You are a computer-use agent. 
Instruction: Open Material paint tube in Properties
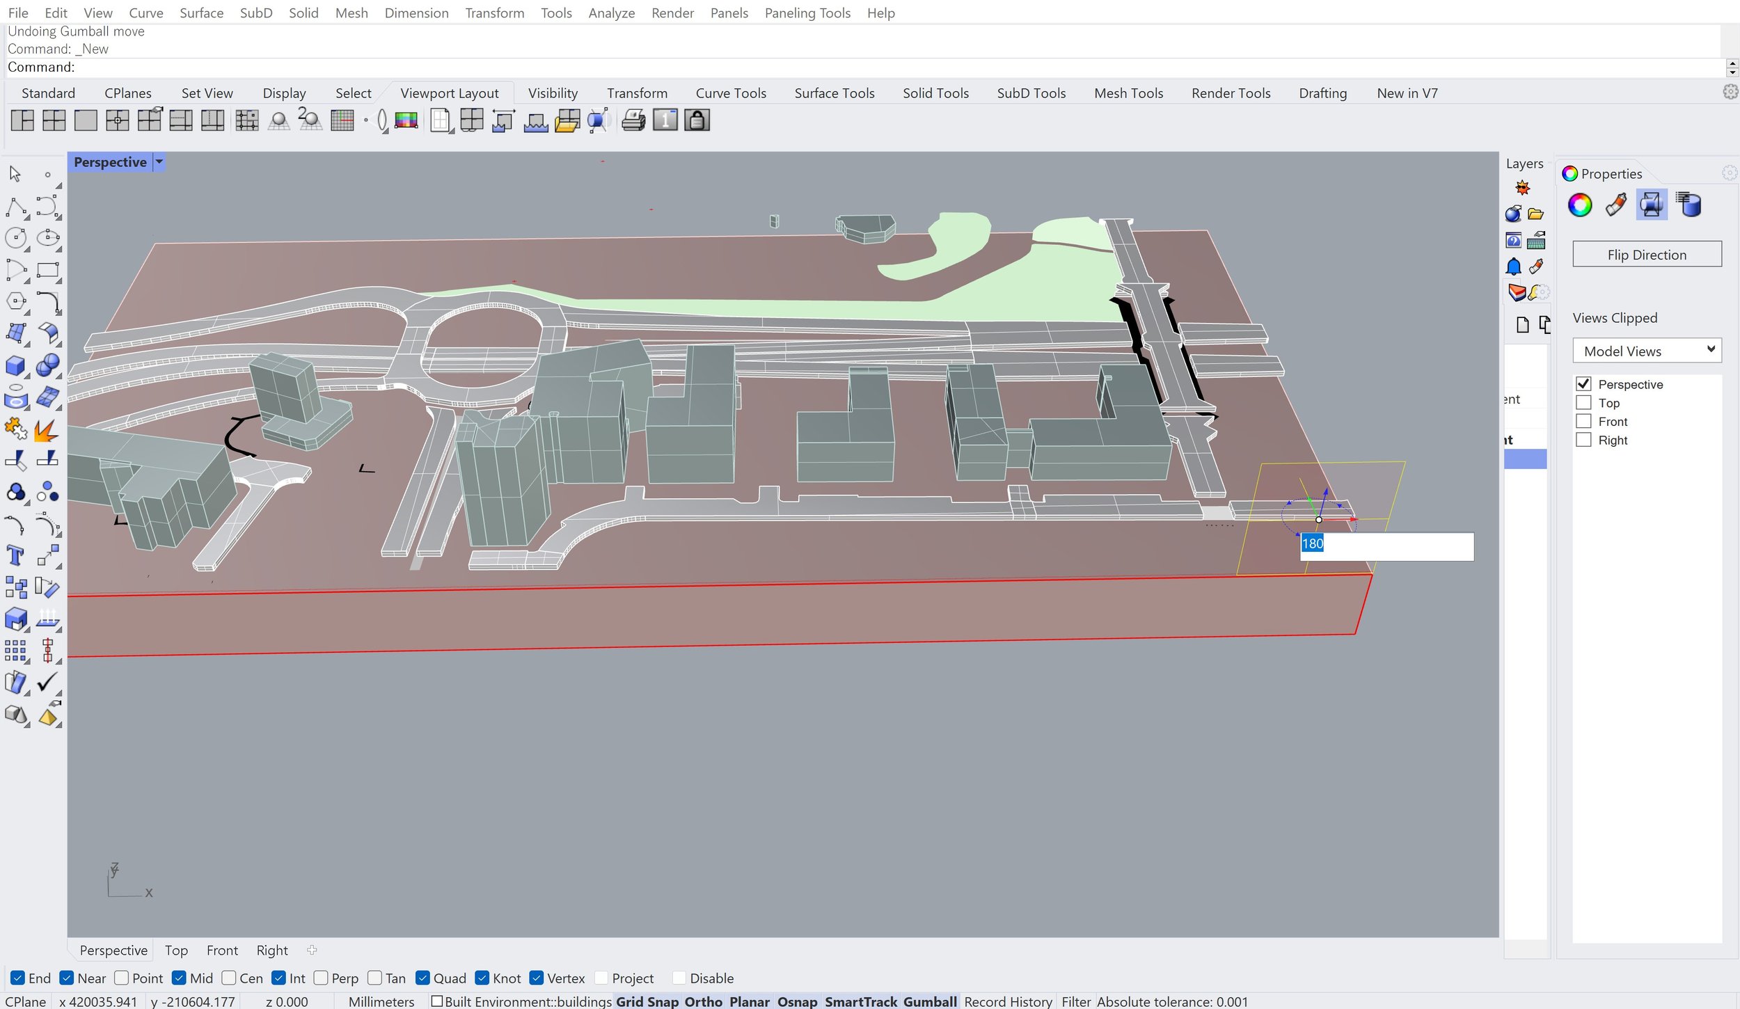1615,205
